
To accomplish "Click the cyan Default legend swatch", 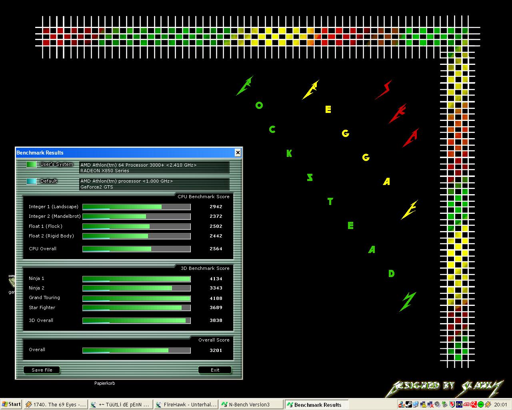I will pos(31,181).
